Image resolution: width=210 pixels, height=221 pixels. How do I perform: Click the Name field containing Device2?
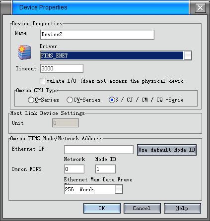click(97, 35)
